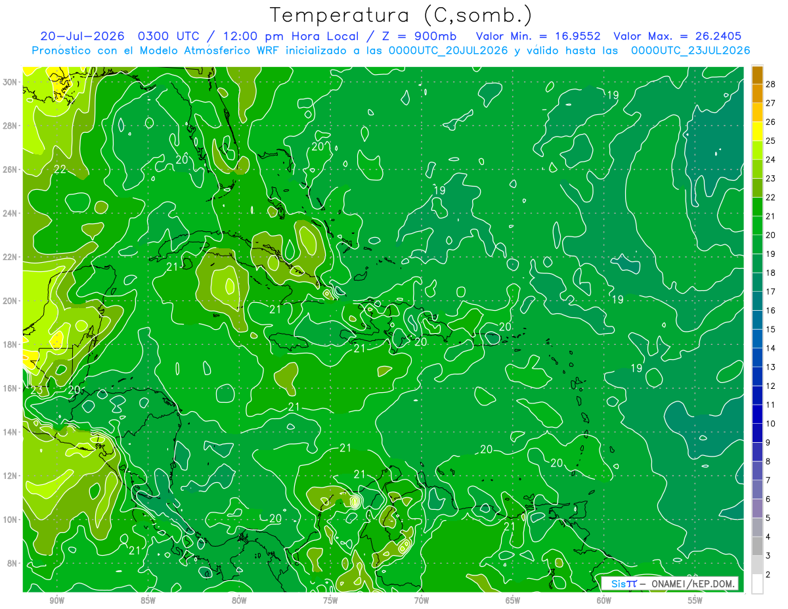Screen dimensions: 788x609
Task: Click the "14N" latitude axis label
Action: click(x=11, y=432)
